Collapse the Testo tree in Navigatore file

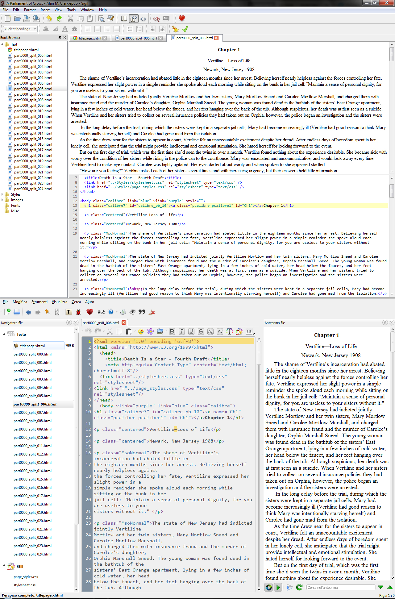4,334
